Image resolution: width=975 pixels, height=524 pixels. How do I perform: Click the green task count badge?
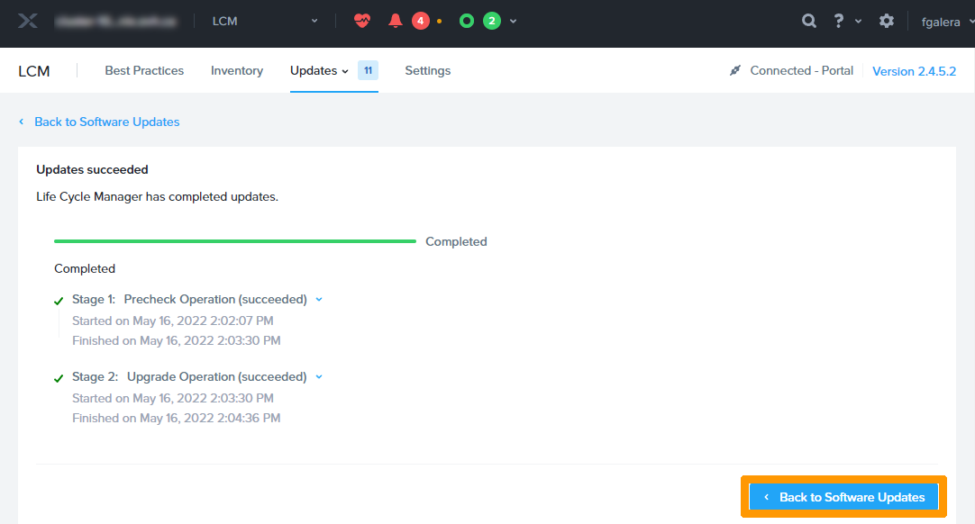pos(491,21)
